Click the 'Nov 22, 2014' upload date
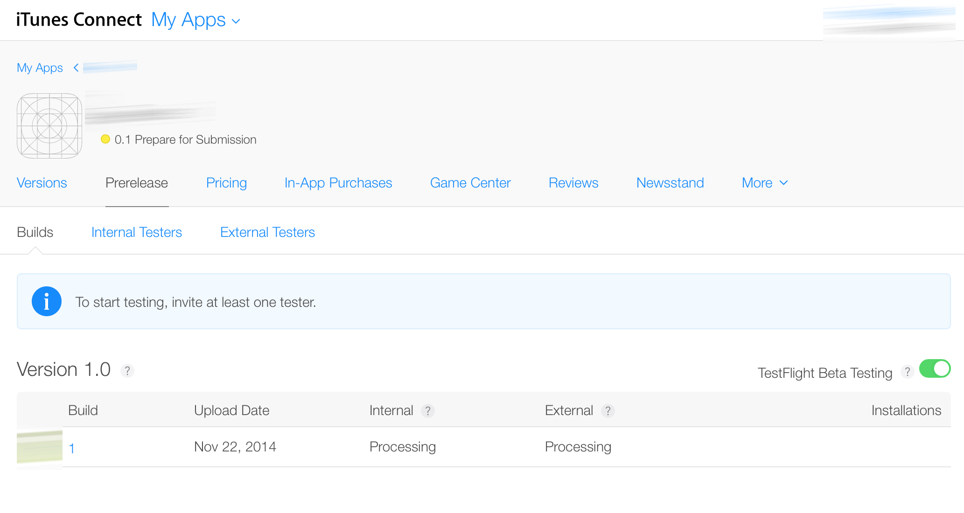The image size is (964, 513). click(235, 447)
